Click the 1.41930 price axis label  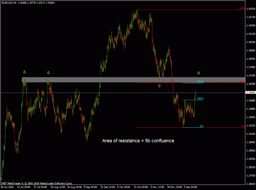(x=251, y=25)
